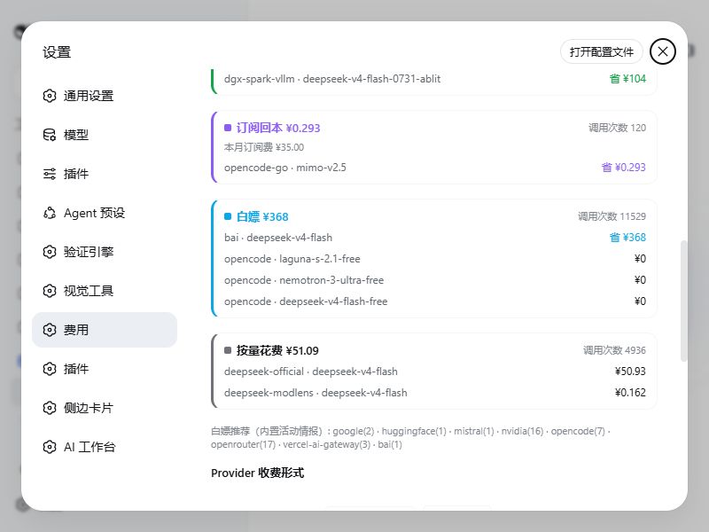The width and height of the screenshot is (709, 532).
Task: Click the deepseek-modlens · deepseek-v4-flash row
Action: point(434,393)
